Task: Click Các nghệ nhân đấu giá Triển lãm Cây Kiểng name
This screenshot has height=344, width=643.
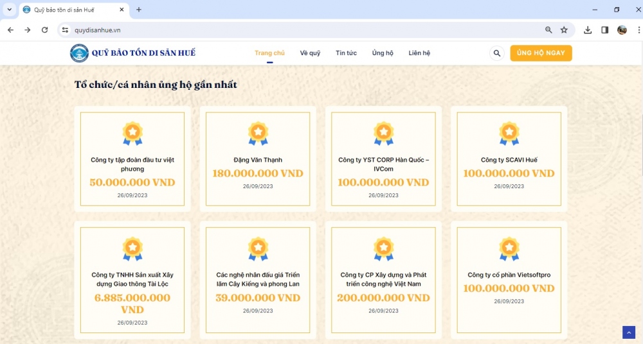Action: [x=258, y=279]
